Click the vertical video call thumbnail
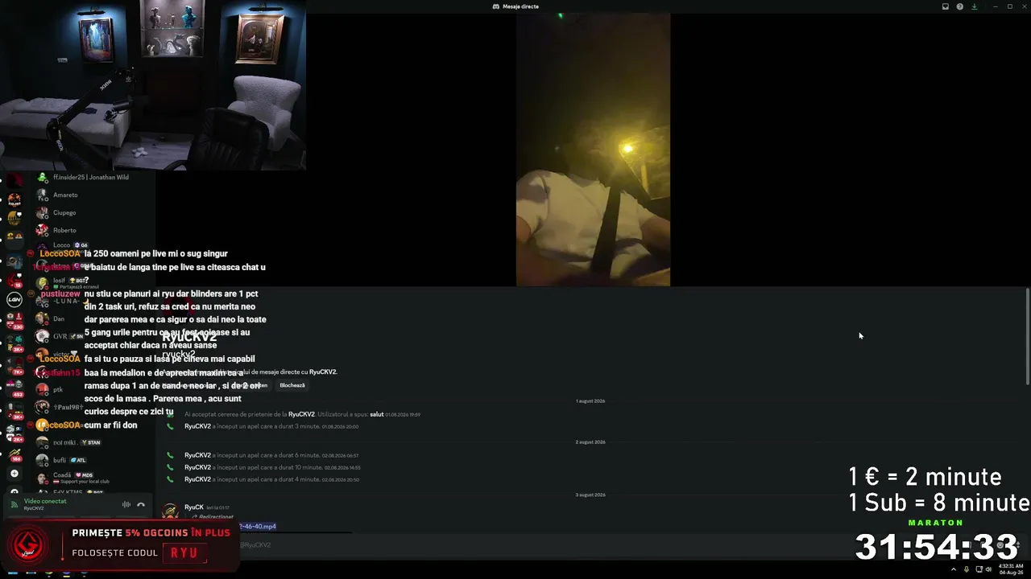This screenshot has width=1031, height=579. click(x=593, y=150)
